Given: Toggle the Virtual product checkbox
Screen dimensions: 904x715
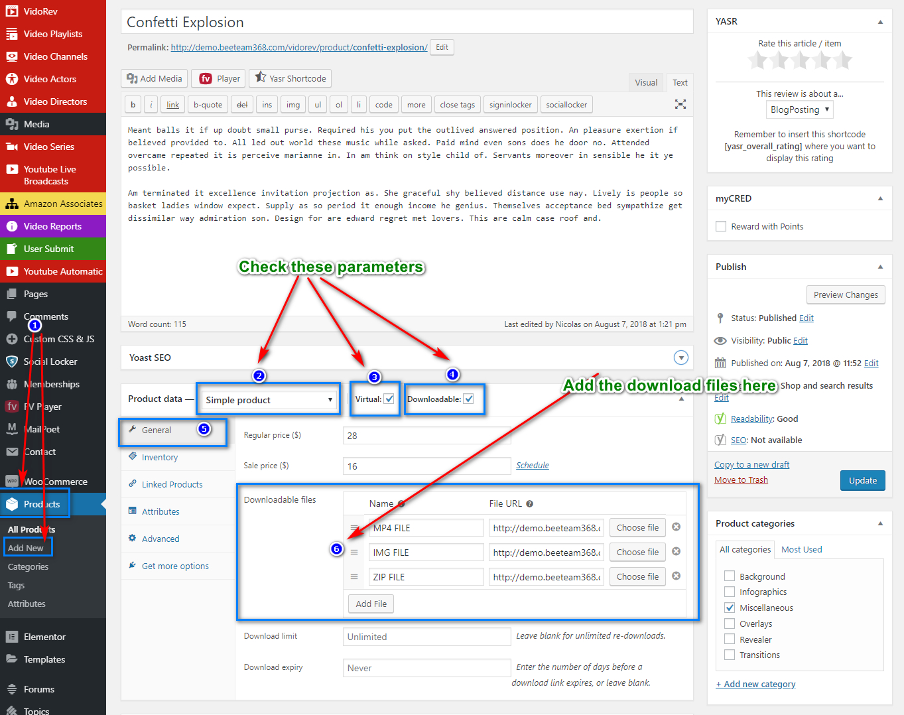Looking at the screenshot, I should [x=389, y=399].
